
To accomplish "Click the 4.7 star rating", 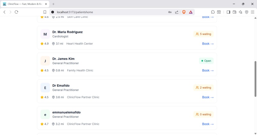I will coord(44,124).
